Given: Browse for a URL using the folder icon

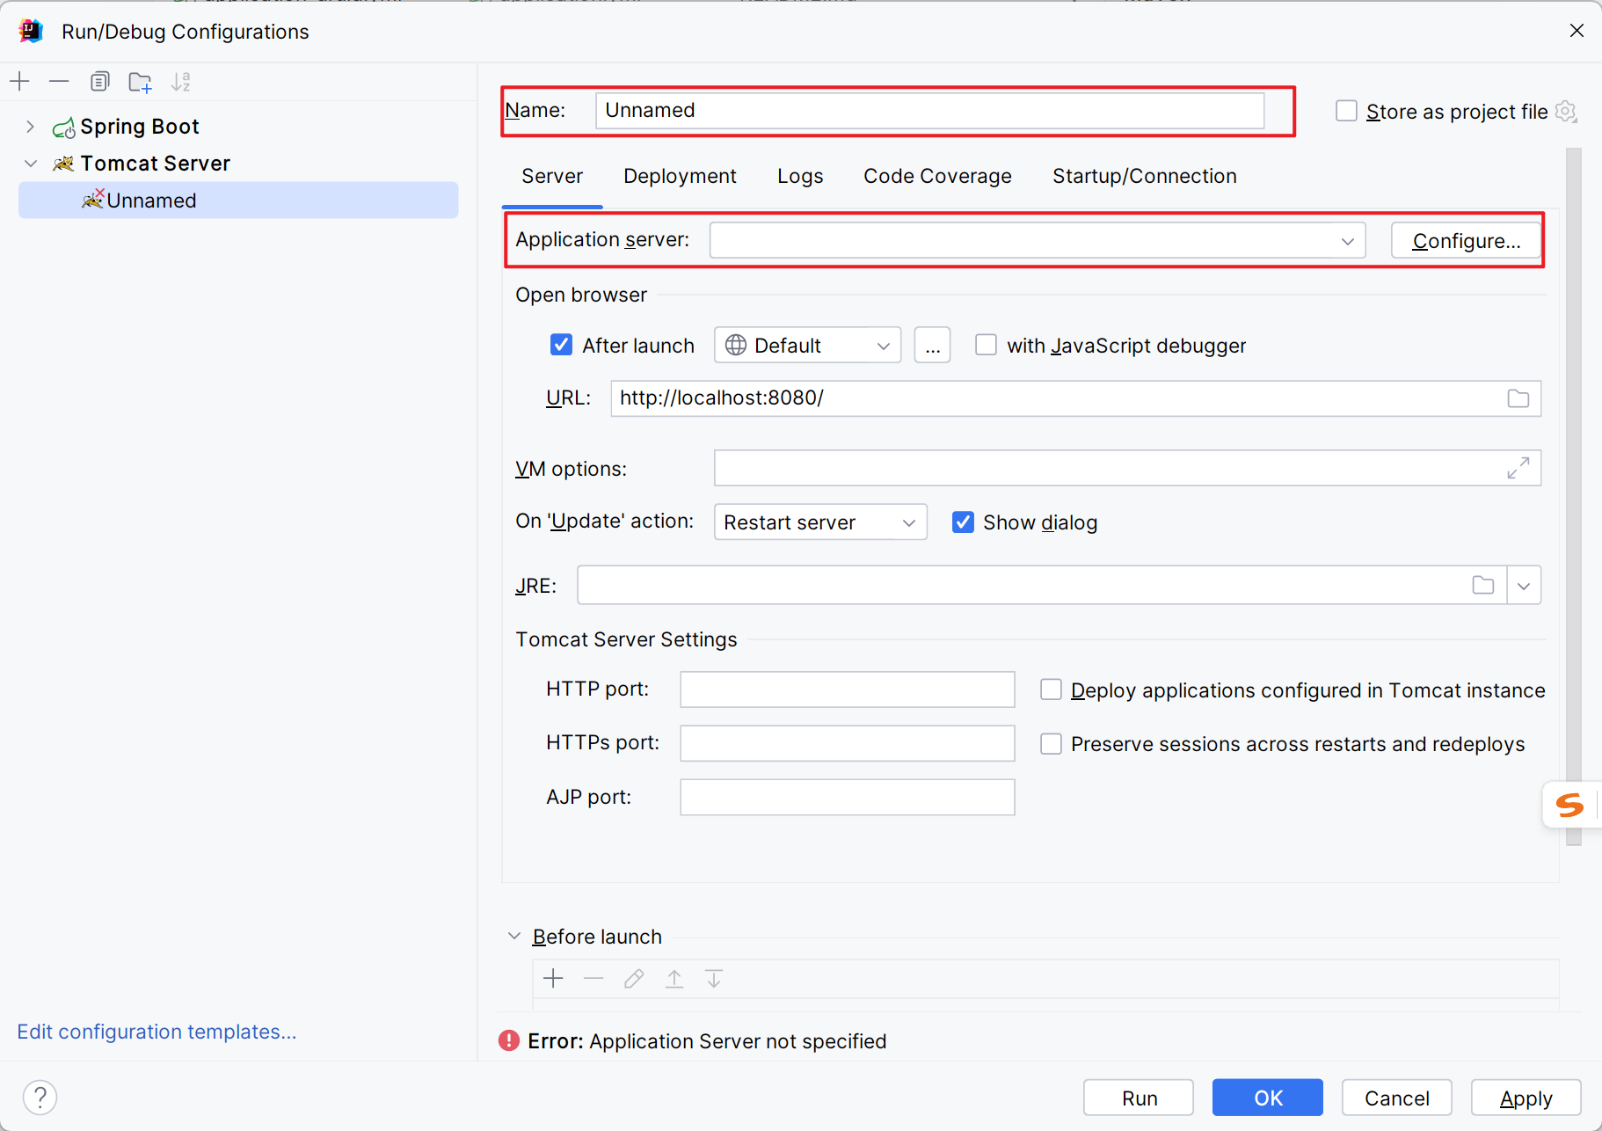Looking at the screenshot, I should (x=1518, y=398).
